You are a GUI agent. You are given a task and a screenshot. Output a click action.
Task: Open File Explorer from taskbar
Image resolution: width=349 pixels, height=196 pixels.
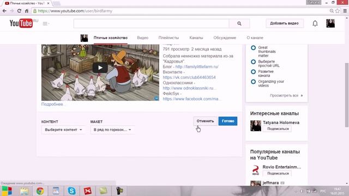point(24,191)
